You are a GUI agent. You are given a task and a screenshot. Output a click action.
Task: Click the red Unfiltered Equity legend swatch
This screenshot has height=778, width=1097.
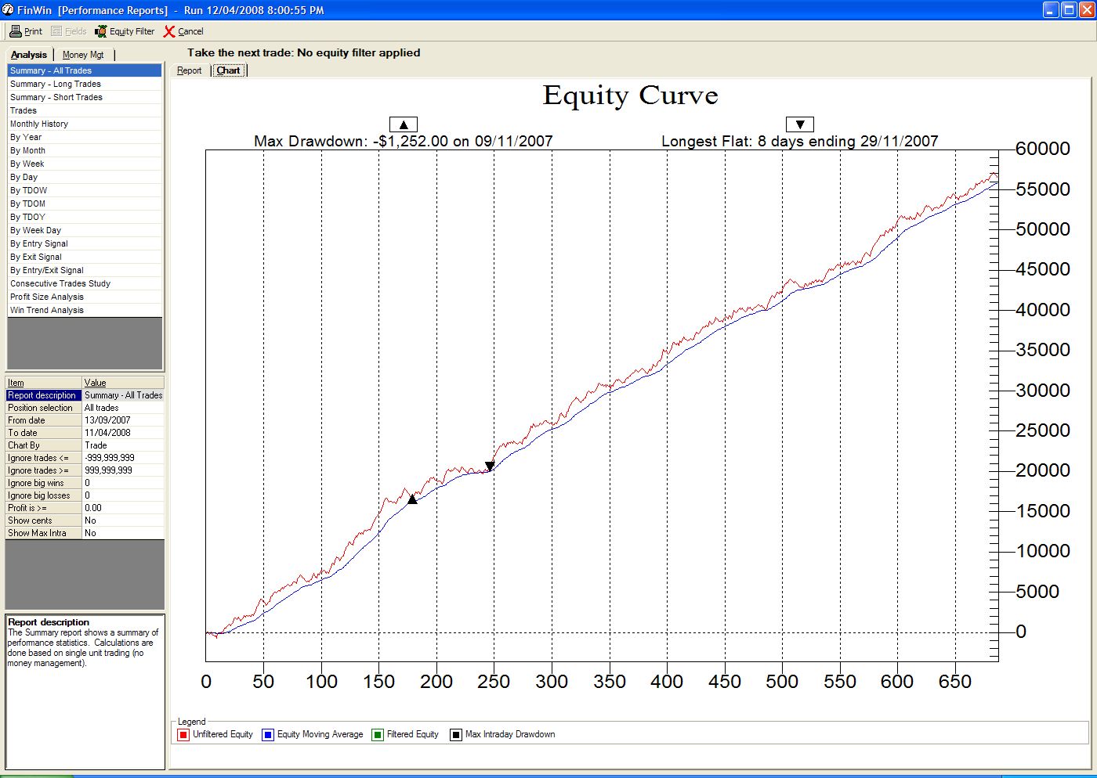(x=183, y=734)
